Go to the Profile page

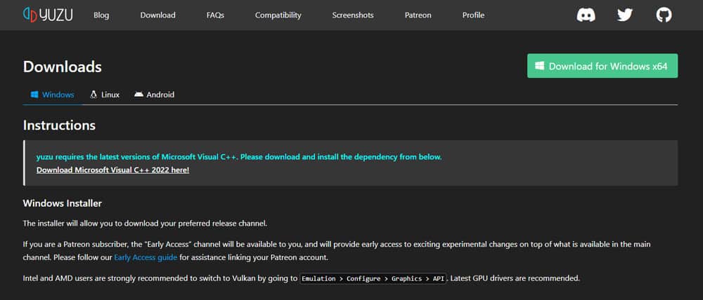(x=473, y=15)
